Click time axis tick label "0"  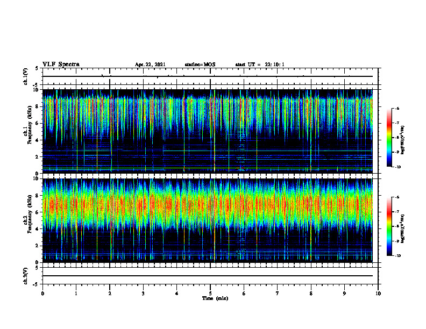42,294
